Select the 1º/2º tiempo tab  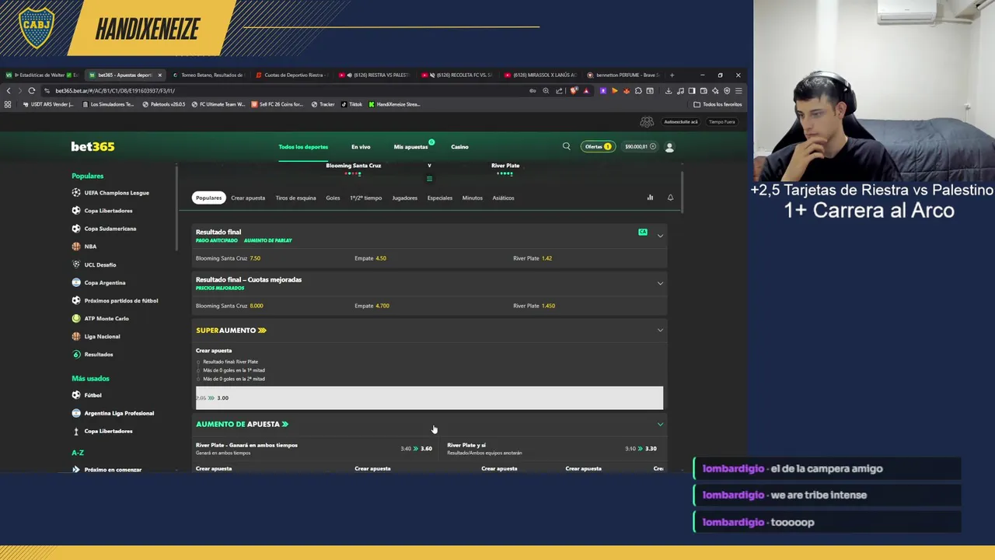[x=365, y=198]
